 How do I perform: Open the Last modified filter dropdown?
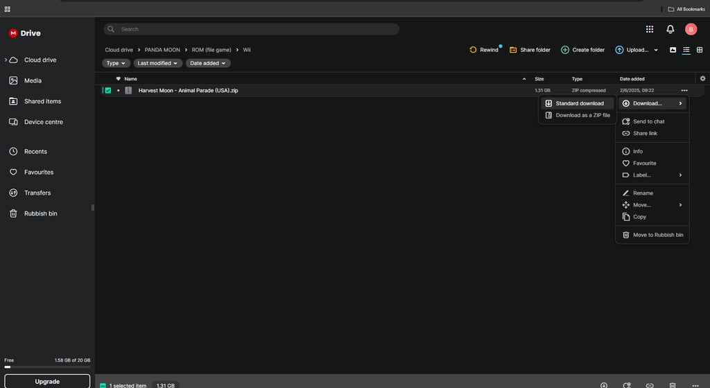[x=157, y=63]
